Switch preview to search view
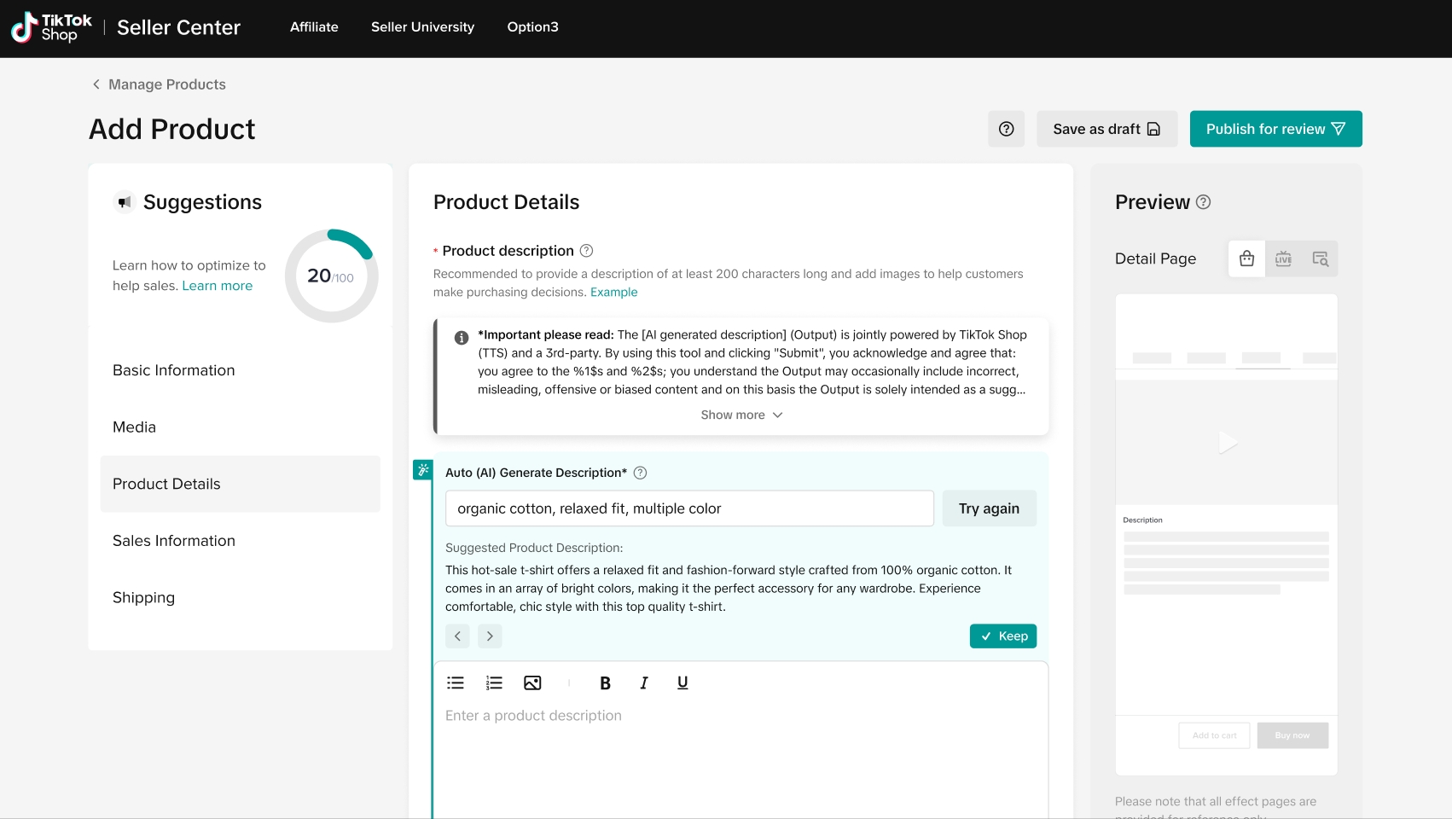 coord(1320,258)
